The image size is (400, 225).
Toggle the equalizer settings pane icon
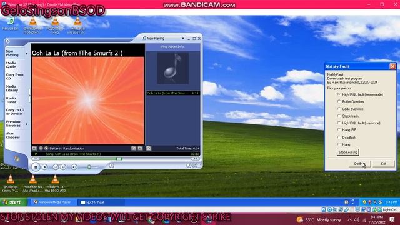pos(134,148)
